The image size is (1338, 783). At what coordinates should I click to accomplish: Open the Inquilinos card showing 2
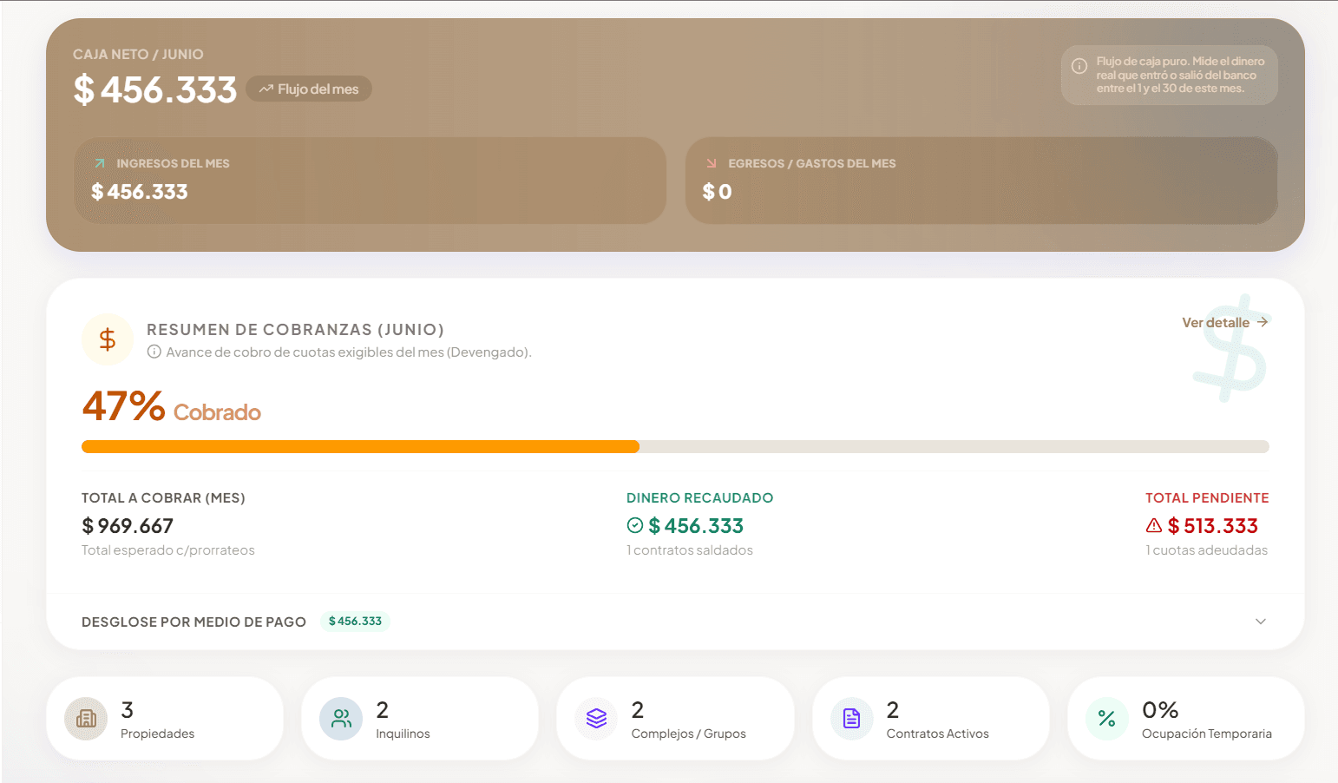click(x=420, y=719)
